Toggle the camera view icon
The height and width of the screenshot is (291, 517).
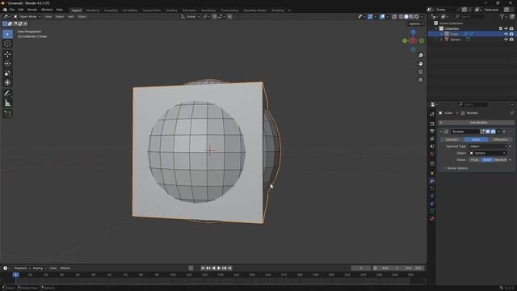click(x=420, y=72)
